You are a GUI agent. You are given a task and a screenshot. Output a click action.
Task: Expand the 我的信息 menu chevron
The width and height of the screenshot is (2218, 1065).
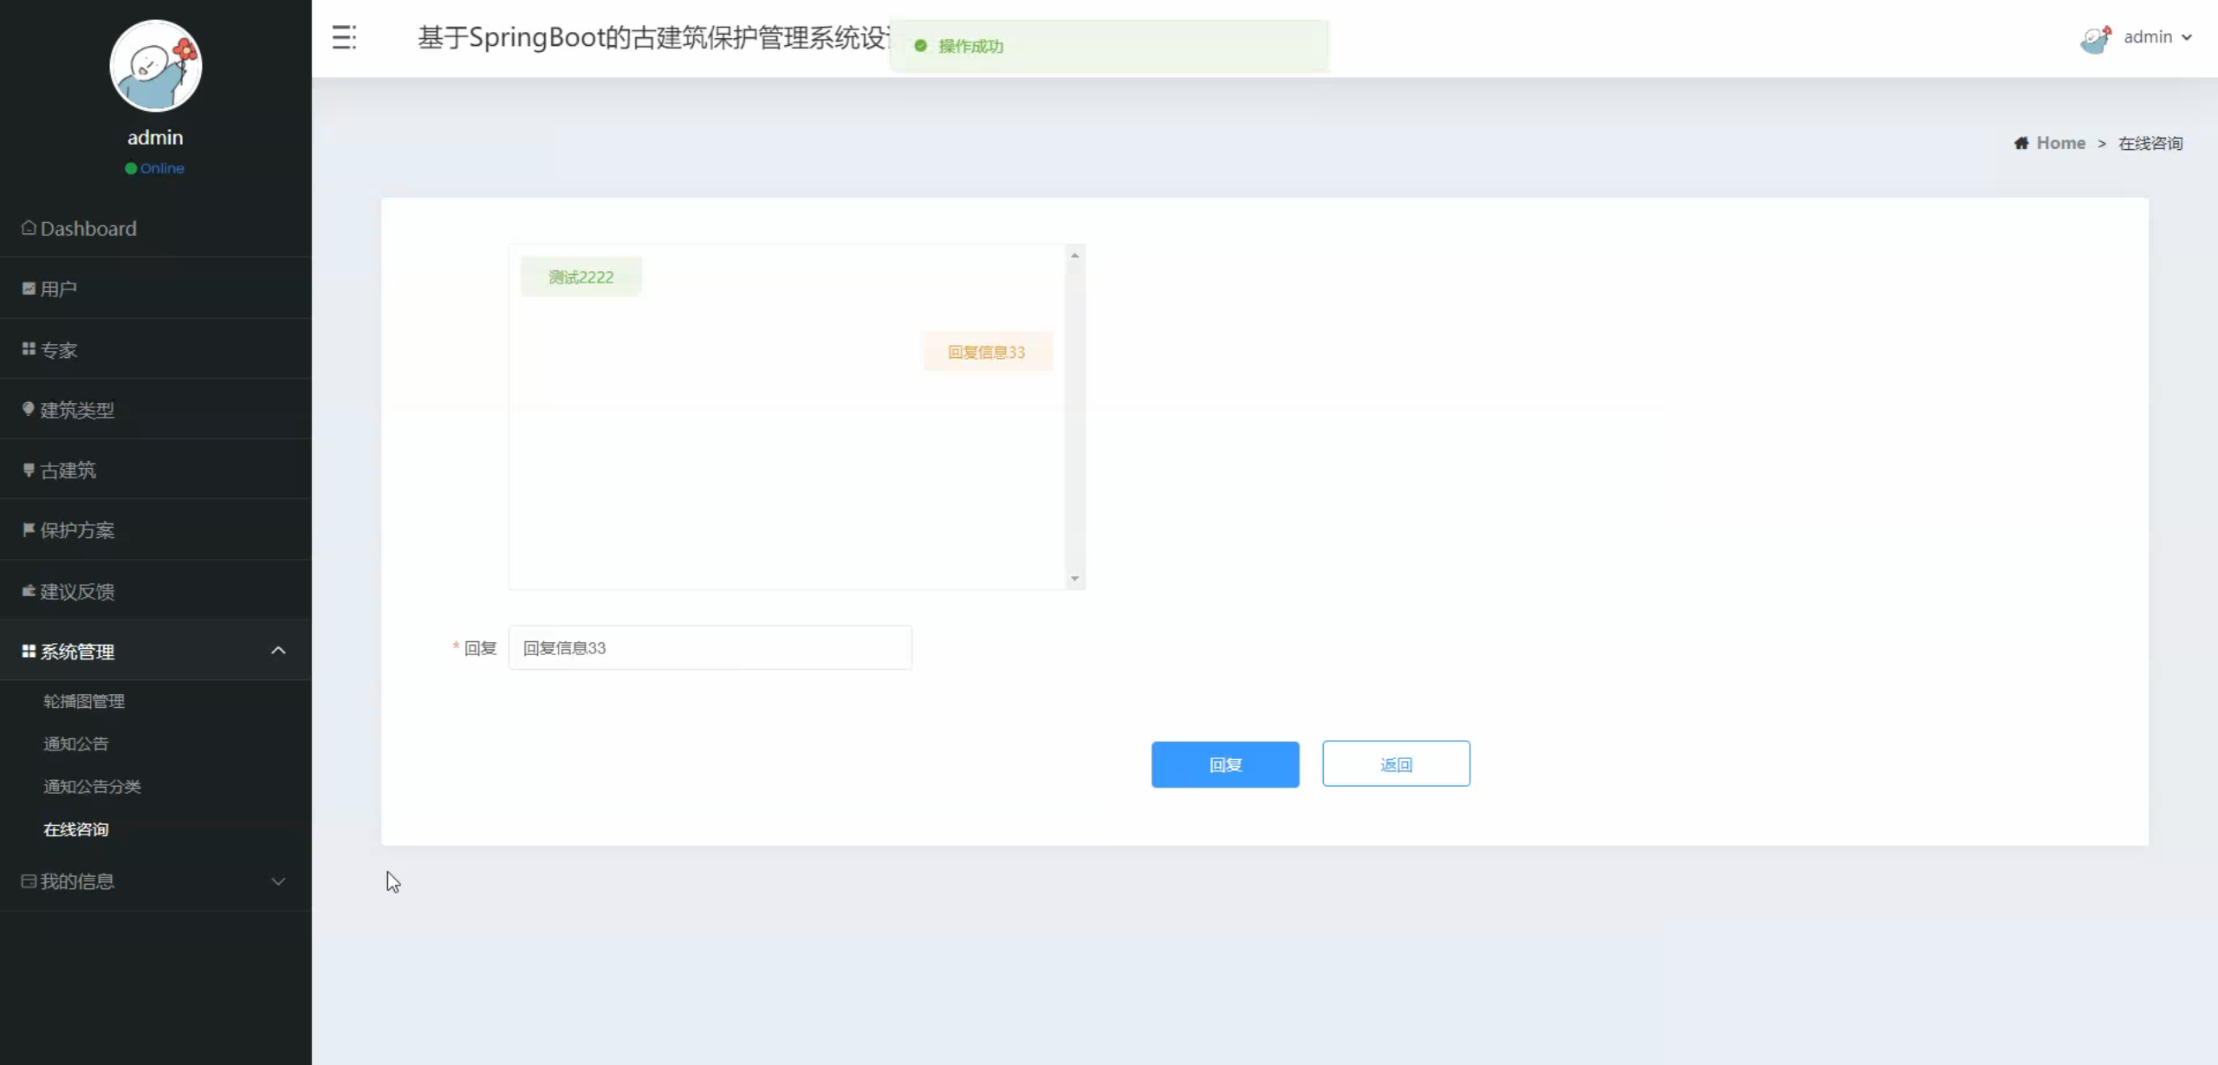click(x=278, y=881)
